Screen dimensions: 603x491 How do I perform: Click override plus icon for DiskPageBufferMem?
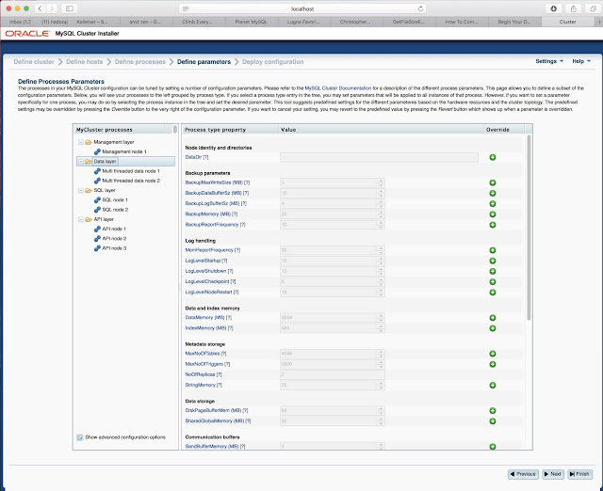pos(492,411)
